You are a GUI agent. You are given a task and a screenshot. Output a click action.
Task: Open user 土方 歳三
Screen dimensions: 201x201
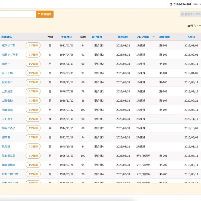[x=7, y=91]
